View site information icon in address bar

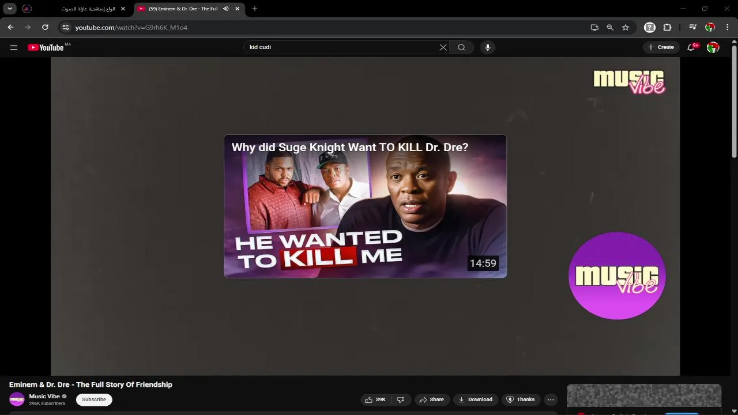pos(66,27)
